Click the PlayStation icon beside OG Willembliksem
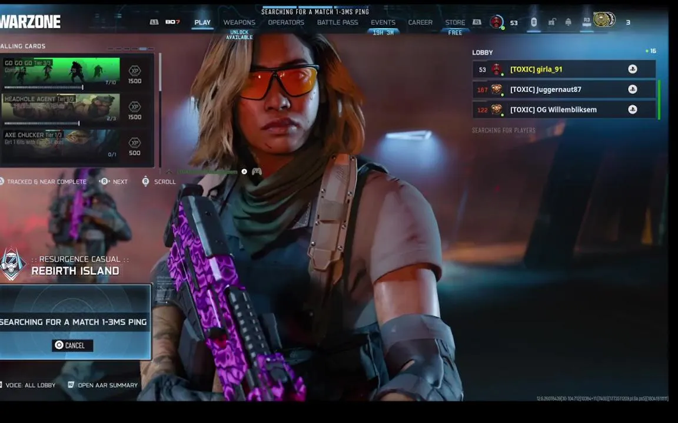The height and width of the screenshot is (423, 678). point(632,110)
